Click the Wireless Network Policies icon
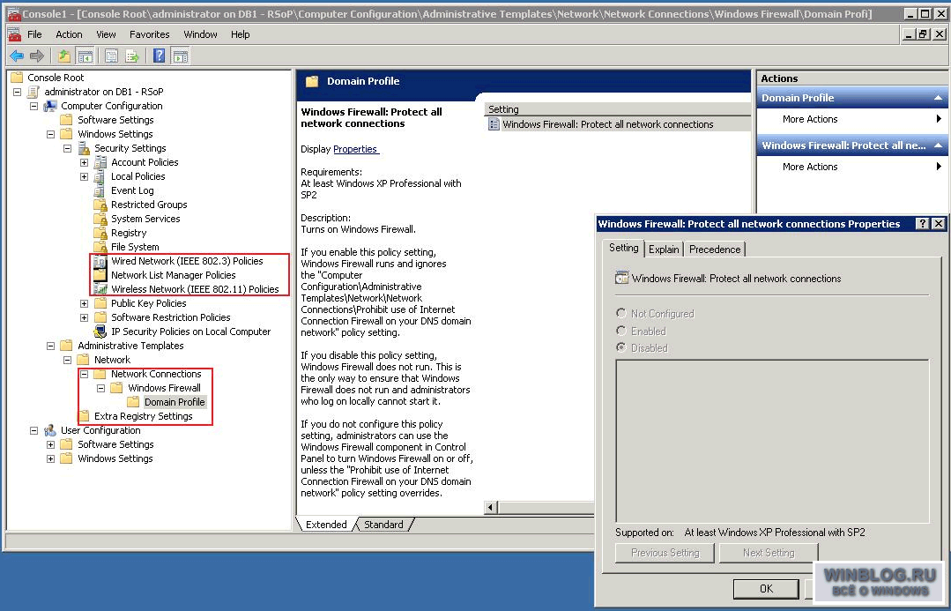This screenshot has width=951, height=611. (x=100, y=289)
